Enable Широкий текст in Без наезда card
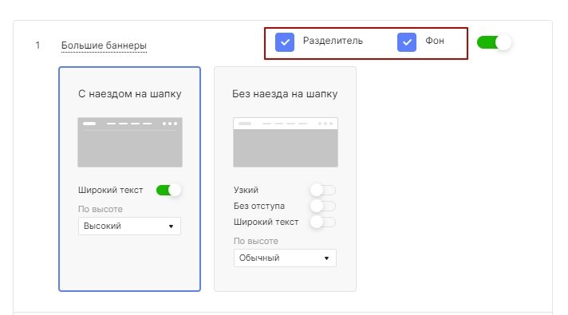 pyautogui.click(x=323, y=222)
